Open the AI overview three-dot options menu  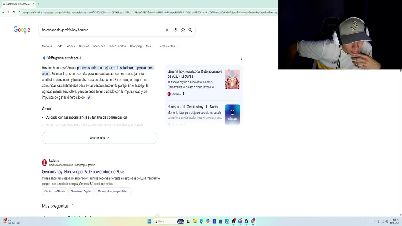click(241, 58)
